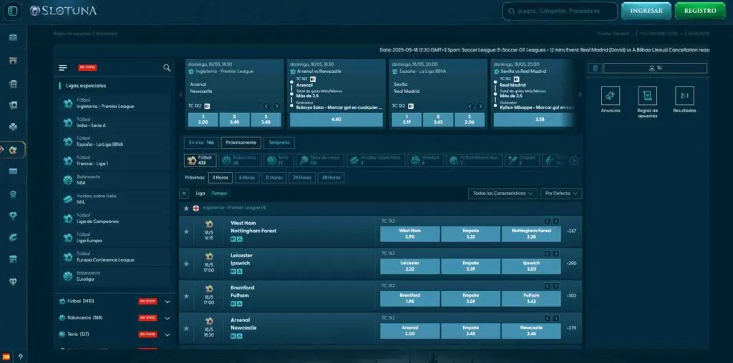Change language via the Spain flag icon
The image size is (733, 363).
click(6, 357)
